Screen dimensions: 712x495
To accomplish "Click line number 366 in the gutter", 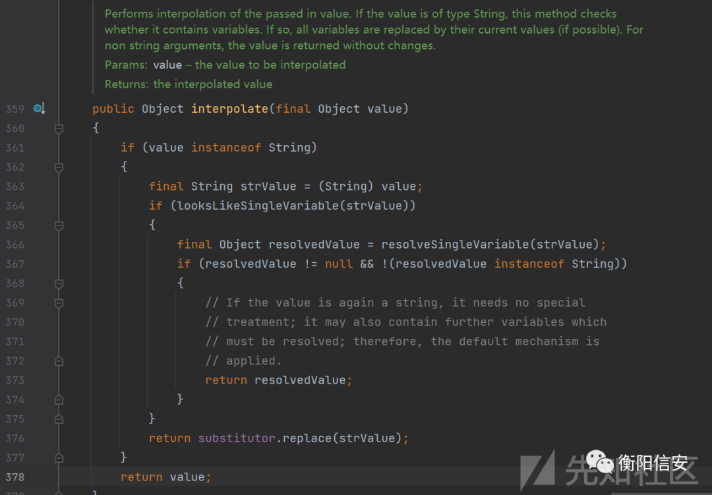I will pos(15,245).
